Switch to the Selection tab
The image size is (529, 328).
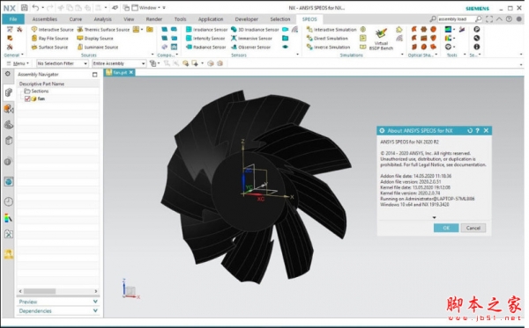click(280, 19)
